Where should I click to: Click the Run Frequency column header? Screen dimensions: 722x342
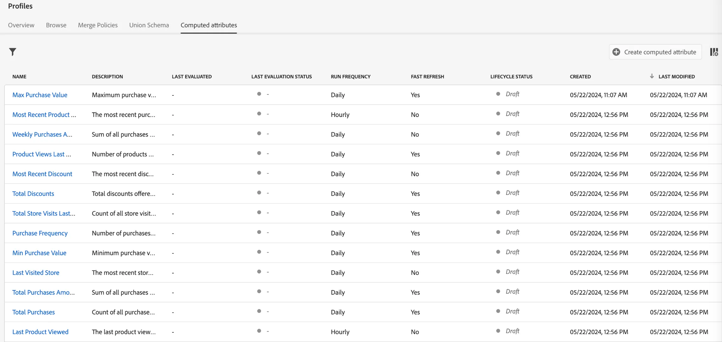click(351, 76)
